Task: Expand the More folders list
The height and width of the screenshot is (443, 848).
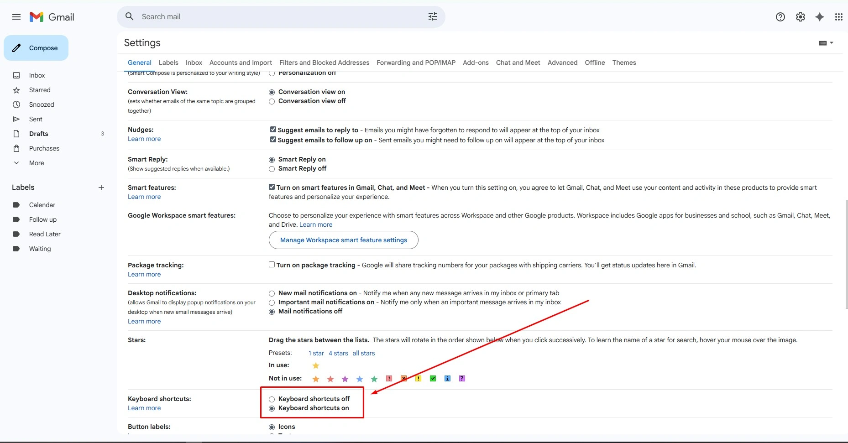Action: [x=37, y=163]
